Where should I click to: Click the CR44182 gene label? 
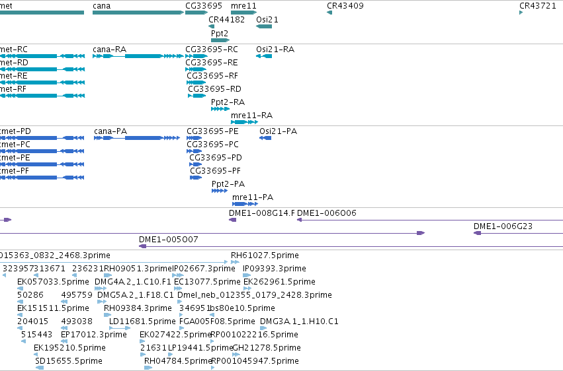pos(226,20)
